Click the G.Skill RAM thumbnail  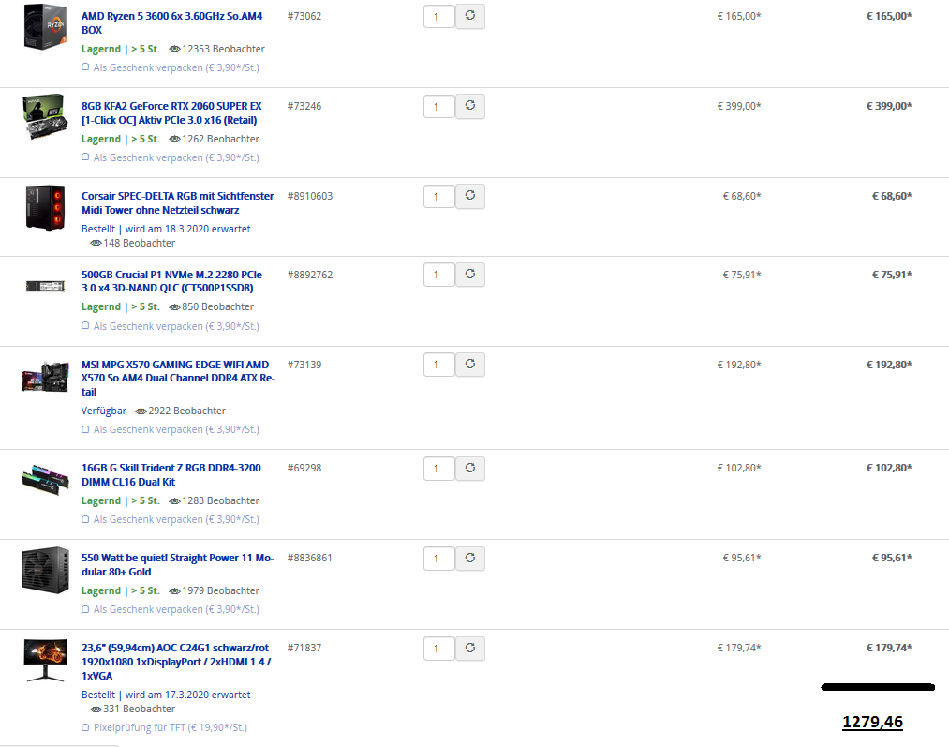[45, 480]
